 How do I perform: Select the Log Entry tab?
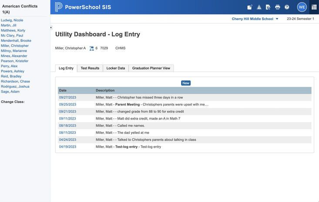click(66, 68)
